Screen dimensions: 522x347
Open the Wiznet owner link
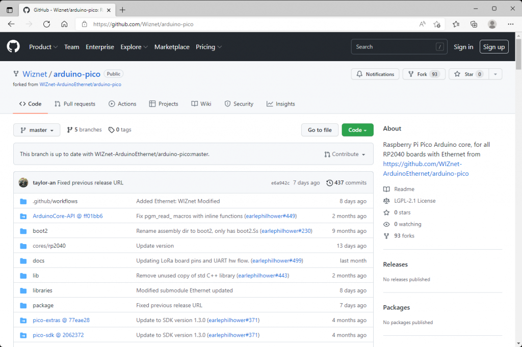35,74
